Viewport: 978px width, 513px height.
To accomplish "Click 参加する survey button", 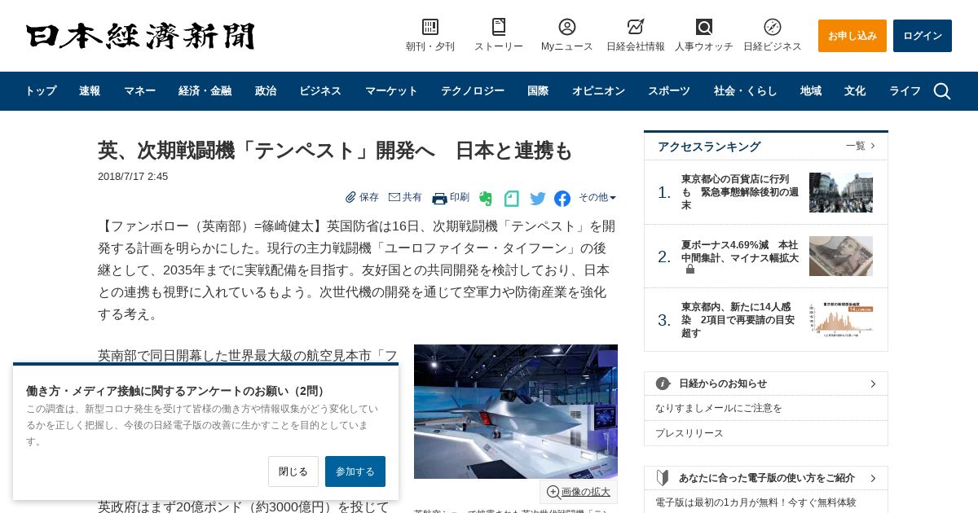I will coord(355,471).
